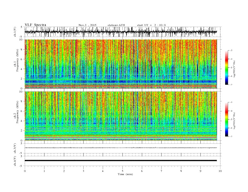Click the ch.1 'Frequency (kHz)' axis label
The height and width of the screenshot is (192, 248).
pyautogui.click(x=18, y=60)
